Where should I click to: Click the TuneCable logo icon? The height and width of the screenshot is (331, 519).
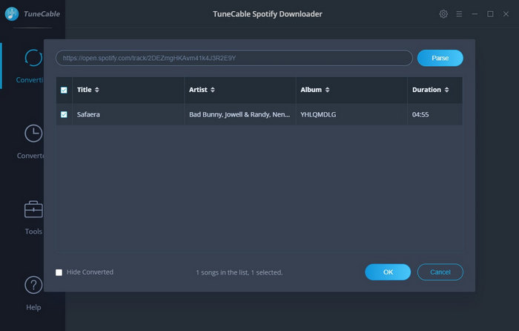point(12,14)
